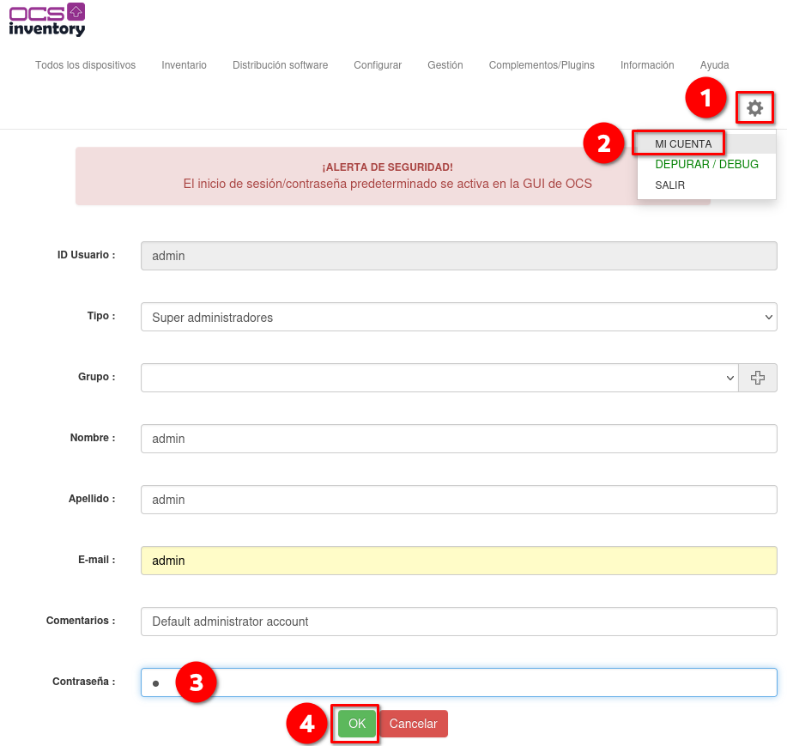Open Todos los dispositivos menu
Screen dimensions: 787x746
coord(85,65)
